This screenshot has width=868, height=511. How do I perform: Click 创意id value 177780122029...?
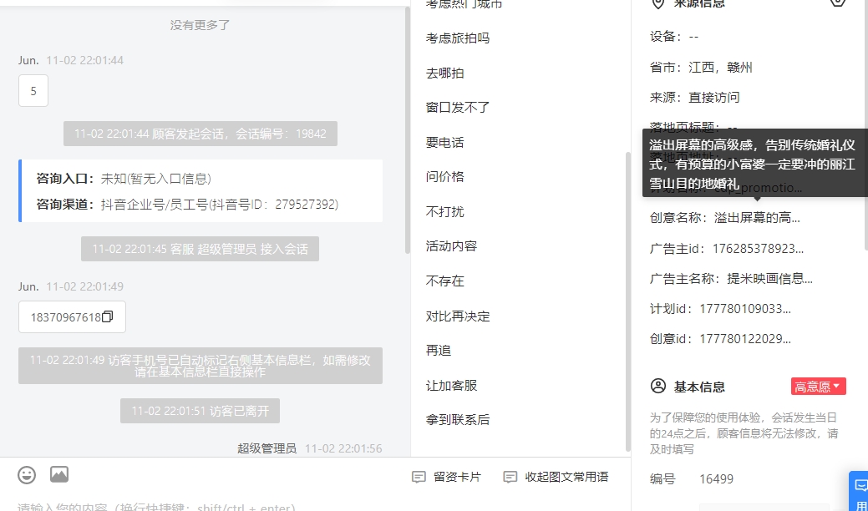(x=745, y=338)
